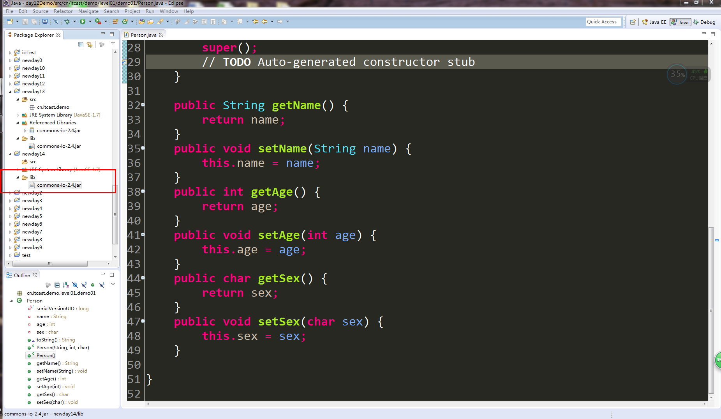Click editor vertical scrollbar thumb
721x419 pixels.
(711, 310)
